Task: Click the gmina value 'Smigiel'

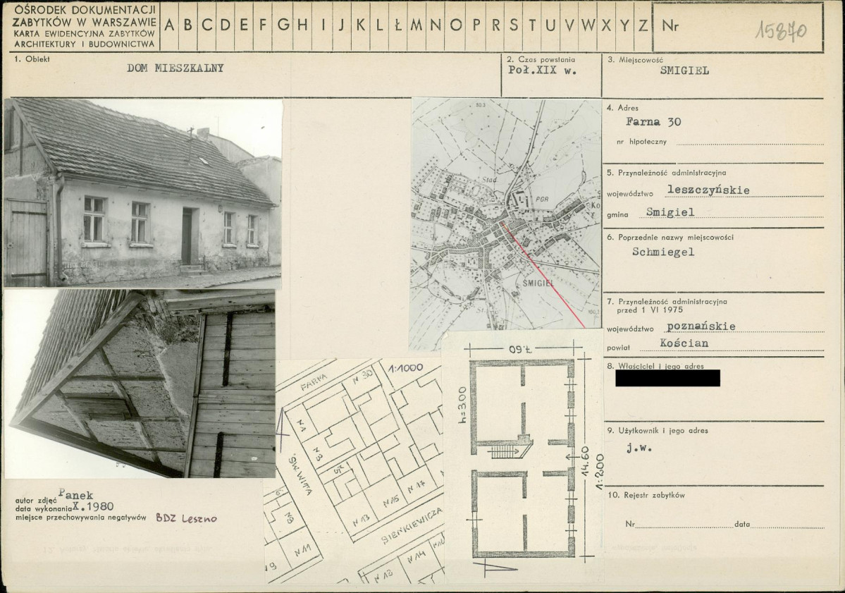Action: (x=670, y=212)
